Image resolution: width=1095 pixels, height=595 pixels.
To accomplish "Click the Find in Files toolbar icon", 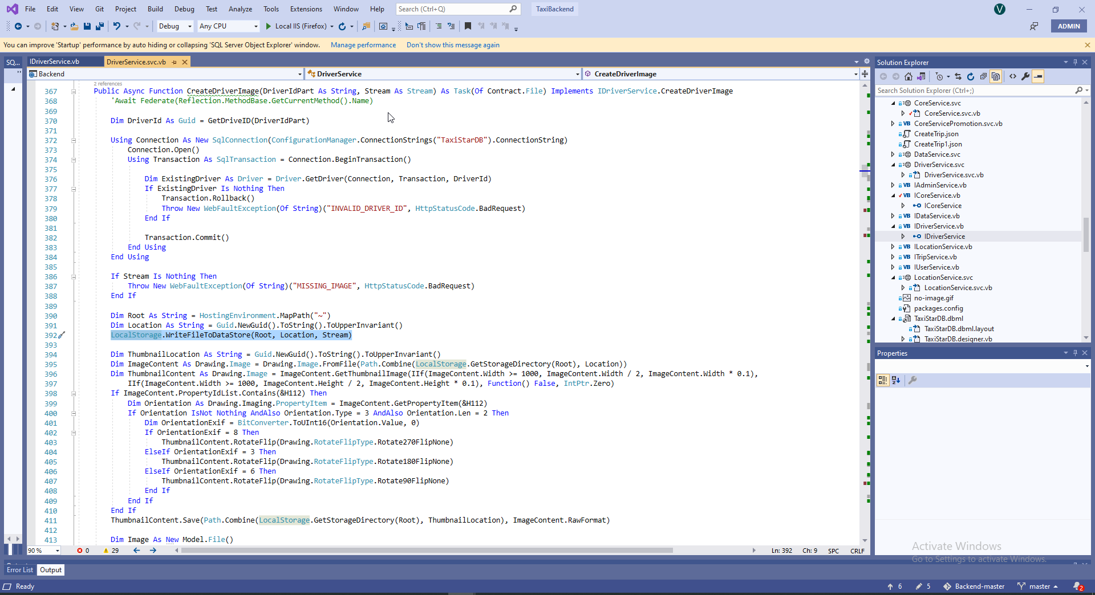I will [366, 26].
